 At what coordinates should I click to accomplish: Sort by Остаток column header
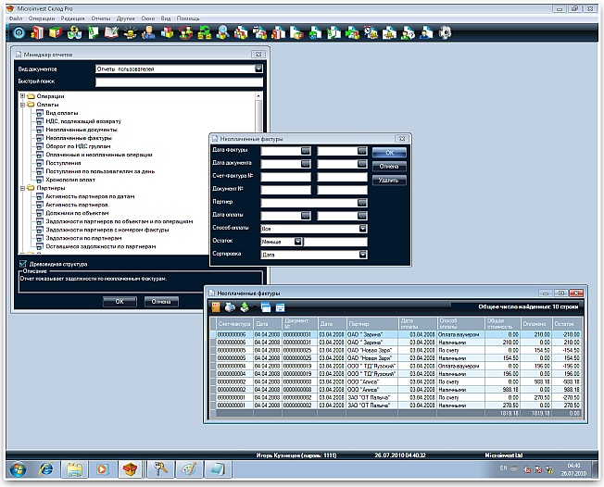567,324
